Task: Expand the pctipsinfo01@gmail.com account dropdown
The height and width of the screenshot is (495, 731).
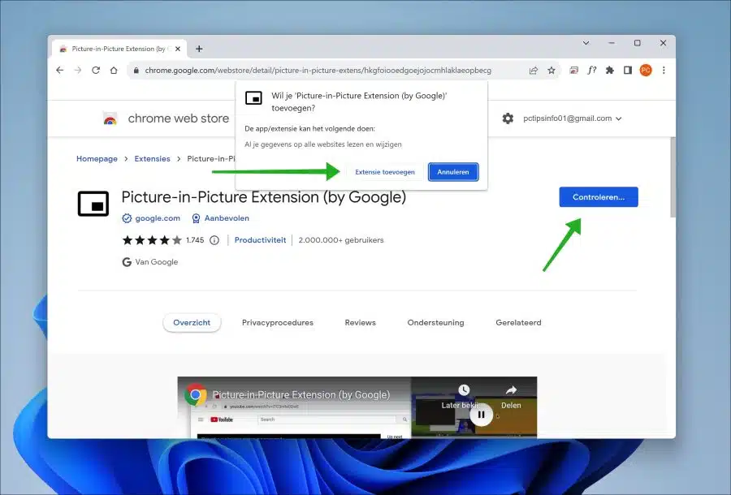Action: tap(573, 118)
